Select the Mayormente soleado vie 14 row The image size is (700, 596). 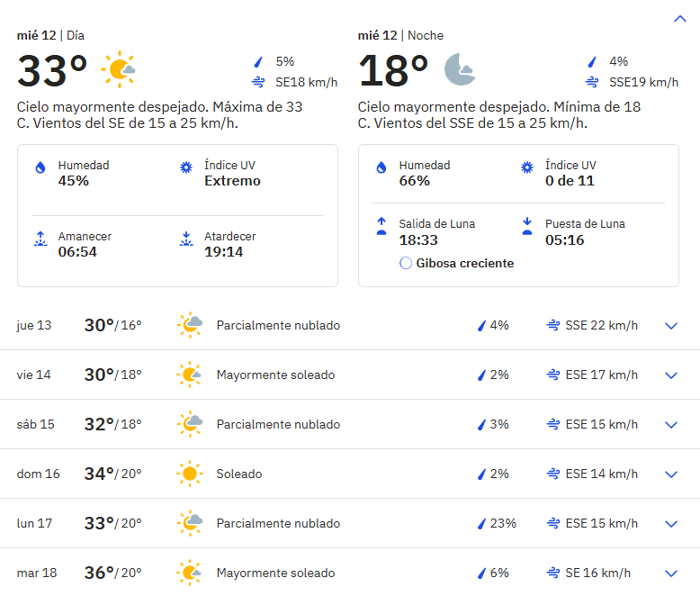[275, 375]
